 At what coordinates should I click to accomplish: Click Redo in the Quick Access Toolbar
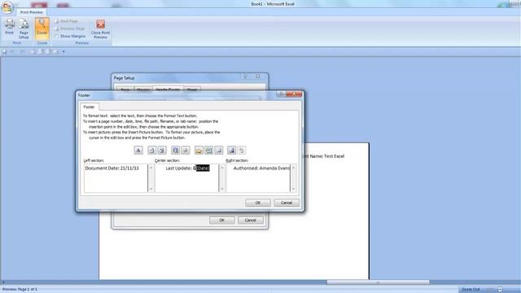pos(22,51)
